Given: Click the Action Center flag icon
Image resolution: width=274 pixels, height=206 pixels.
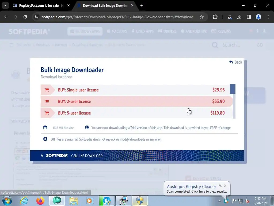Looking at the screenshot, I should point(234,201).
